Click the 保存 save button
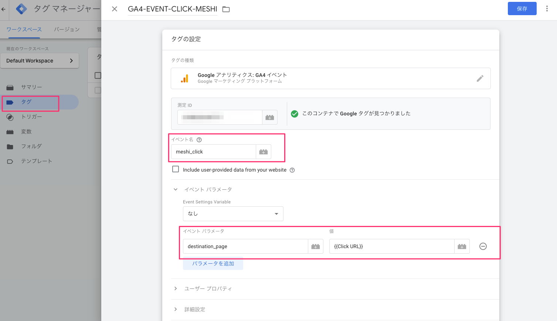This screenshot has height=321, width=557. tap(522, 9)
